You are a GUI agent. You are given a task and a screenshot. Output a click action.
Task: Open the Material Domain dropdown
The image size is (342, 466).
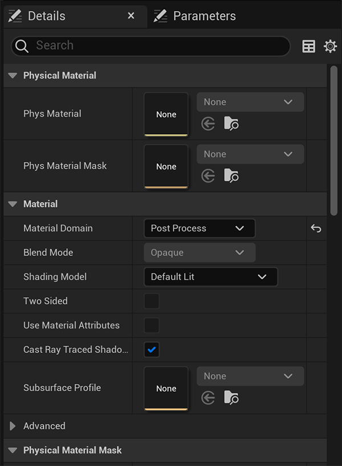point(199,229)
